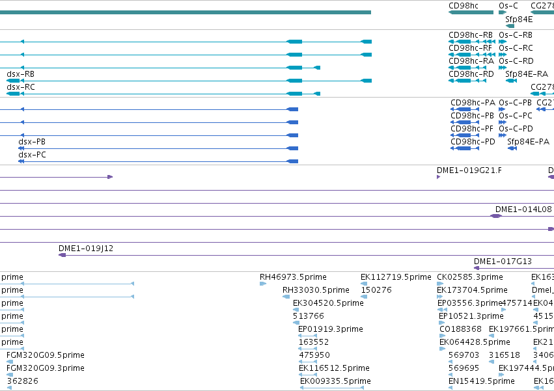Open the 163552 EST feature
Viewport: 554px width, 391px height.
[308, 349]
